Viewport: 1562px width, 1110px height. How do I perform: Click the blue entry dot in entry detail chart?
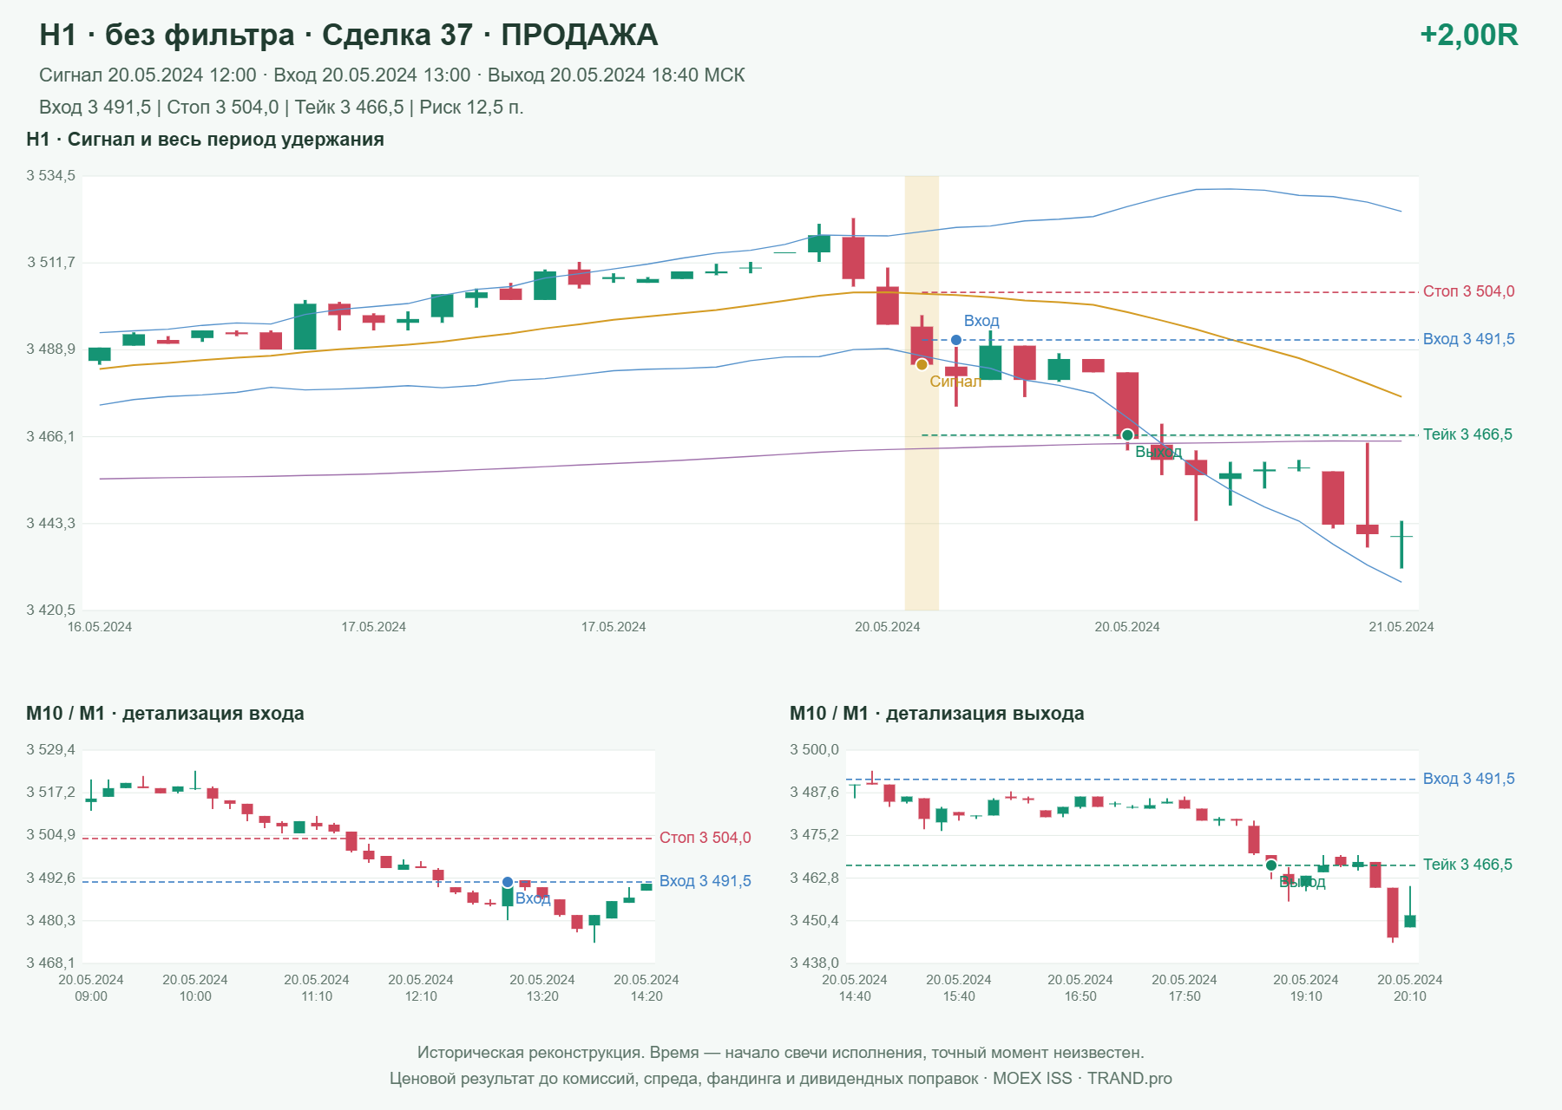pos(508,882)
